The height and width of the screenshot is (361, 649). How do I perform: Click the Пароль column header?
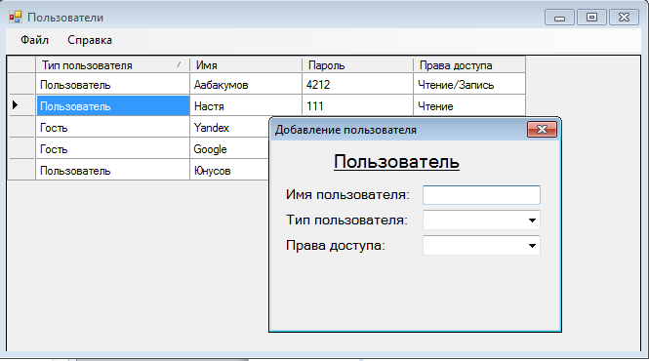point(357,65)
